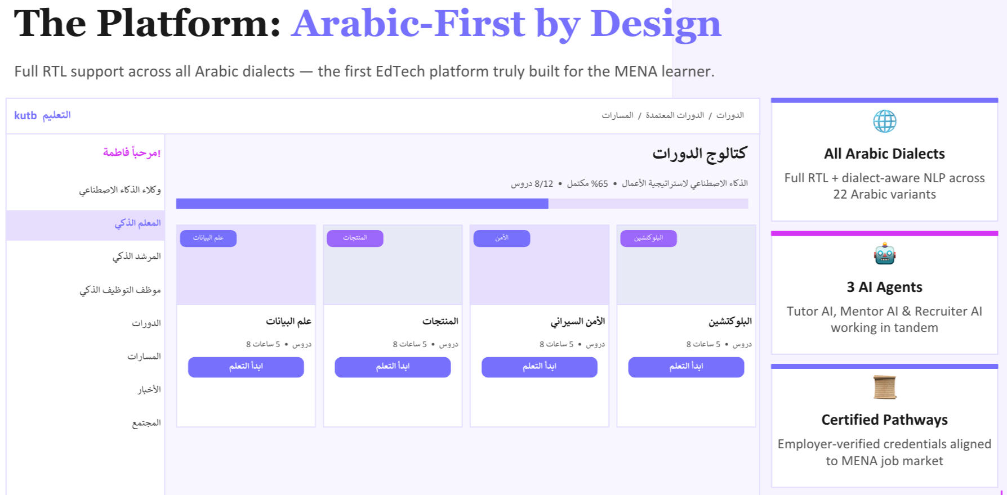Select the علم البيانات category badge
1007x495 pixels.
[x=208, y=238]
